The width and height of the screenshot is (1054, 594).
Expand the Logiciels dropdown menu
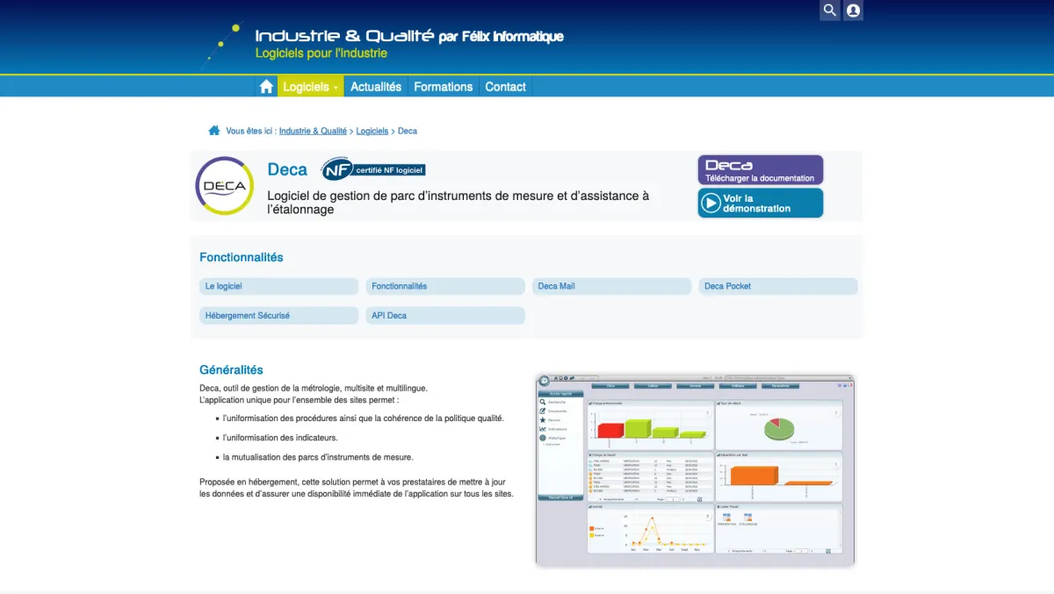click(311, 87)
